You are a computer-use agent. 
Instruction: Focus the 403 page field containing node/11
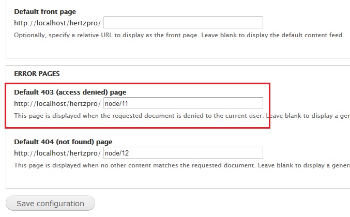tap(184, 103)
